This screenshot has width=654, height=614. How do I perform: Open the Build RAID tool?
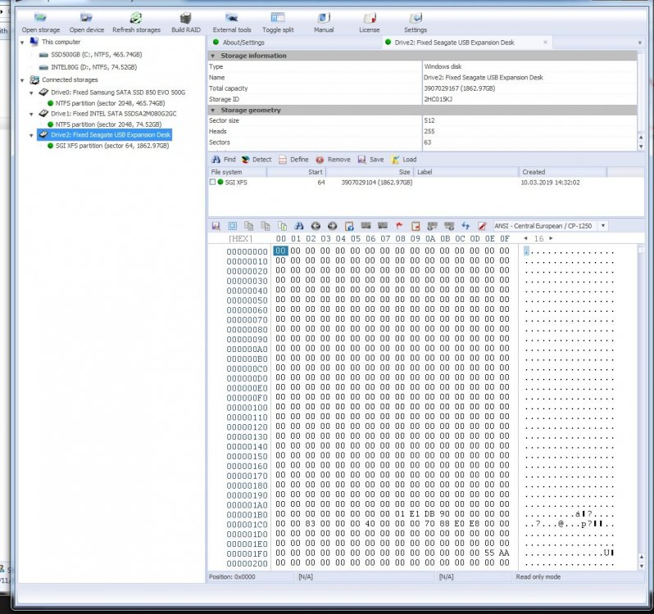185,23
